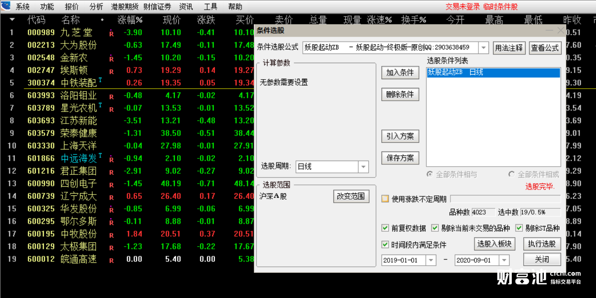The height and width of the screenshot is (298, 596).
Task: Click the 用法注释 button
Action: pyautogui.click(x=509, y=48)
